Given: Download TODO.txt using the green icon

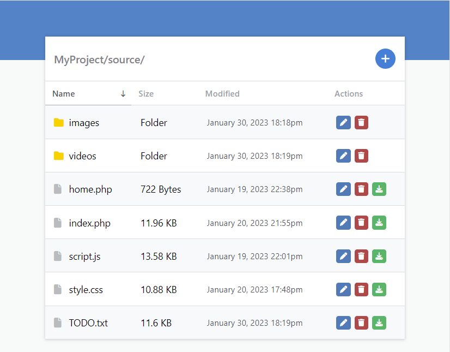Looking at the screenshot, I should 379,323.
